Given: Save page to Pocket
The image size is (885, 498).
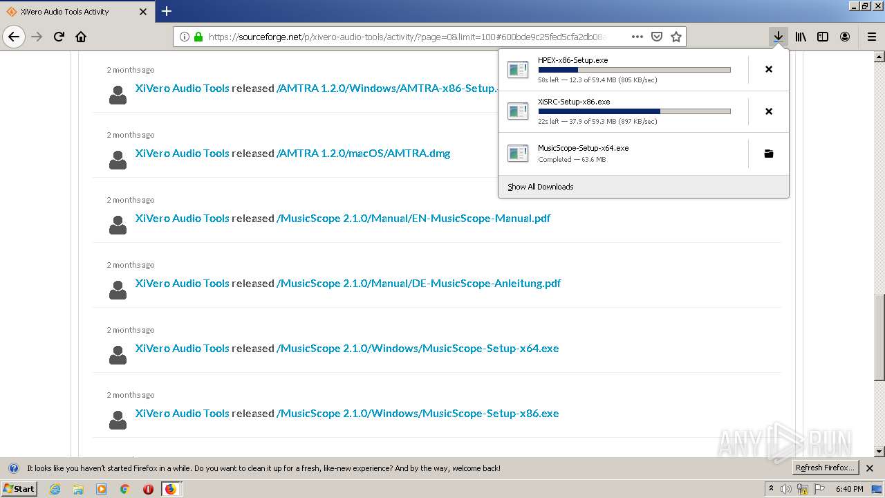Looking at the screenshot, I should point(657,37).
